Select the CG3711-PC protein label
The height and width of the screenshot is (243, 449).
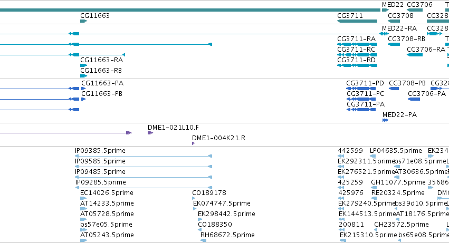[x=366, y=94]
